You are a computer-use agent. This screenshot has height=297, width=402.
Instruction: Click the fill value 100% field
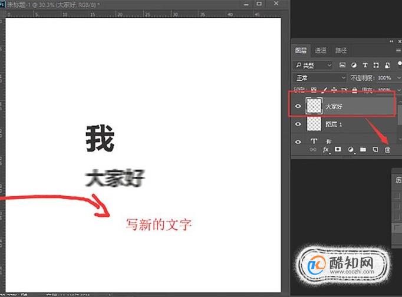coord(384,90)
